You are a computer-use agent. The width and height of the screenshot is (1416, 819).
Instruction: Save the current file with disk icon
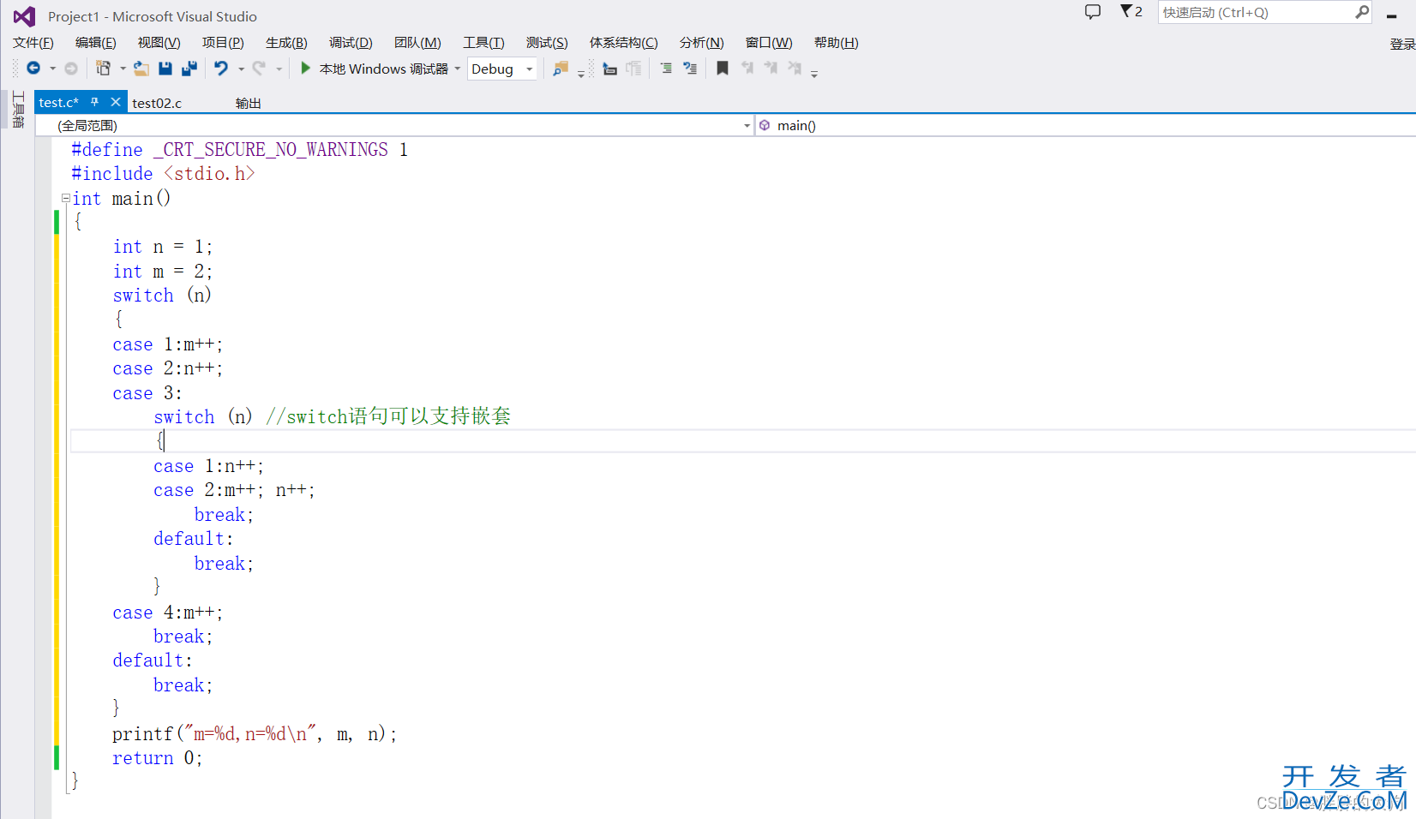(165, 69)
